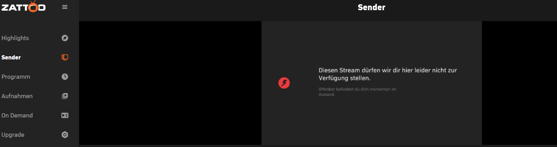Click the Programm clock icon
Viewport: 557px width, 147px height.
click(x=65, y=77)
